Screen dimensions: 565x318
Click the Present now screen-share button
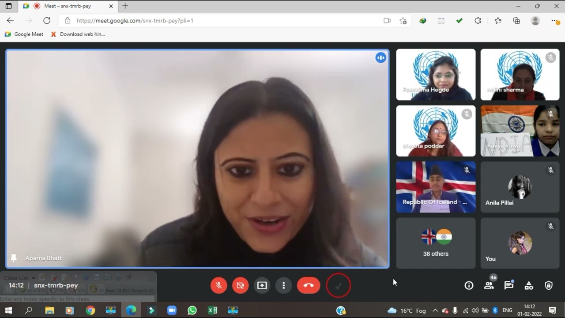(262, 285)
